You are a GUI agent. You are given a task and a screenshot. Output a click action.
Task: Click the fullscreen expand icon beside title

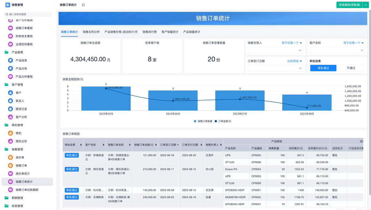(x=83, y=5)
